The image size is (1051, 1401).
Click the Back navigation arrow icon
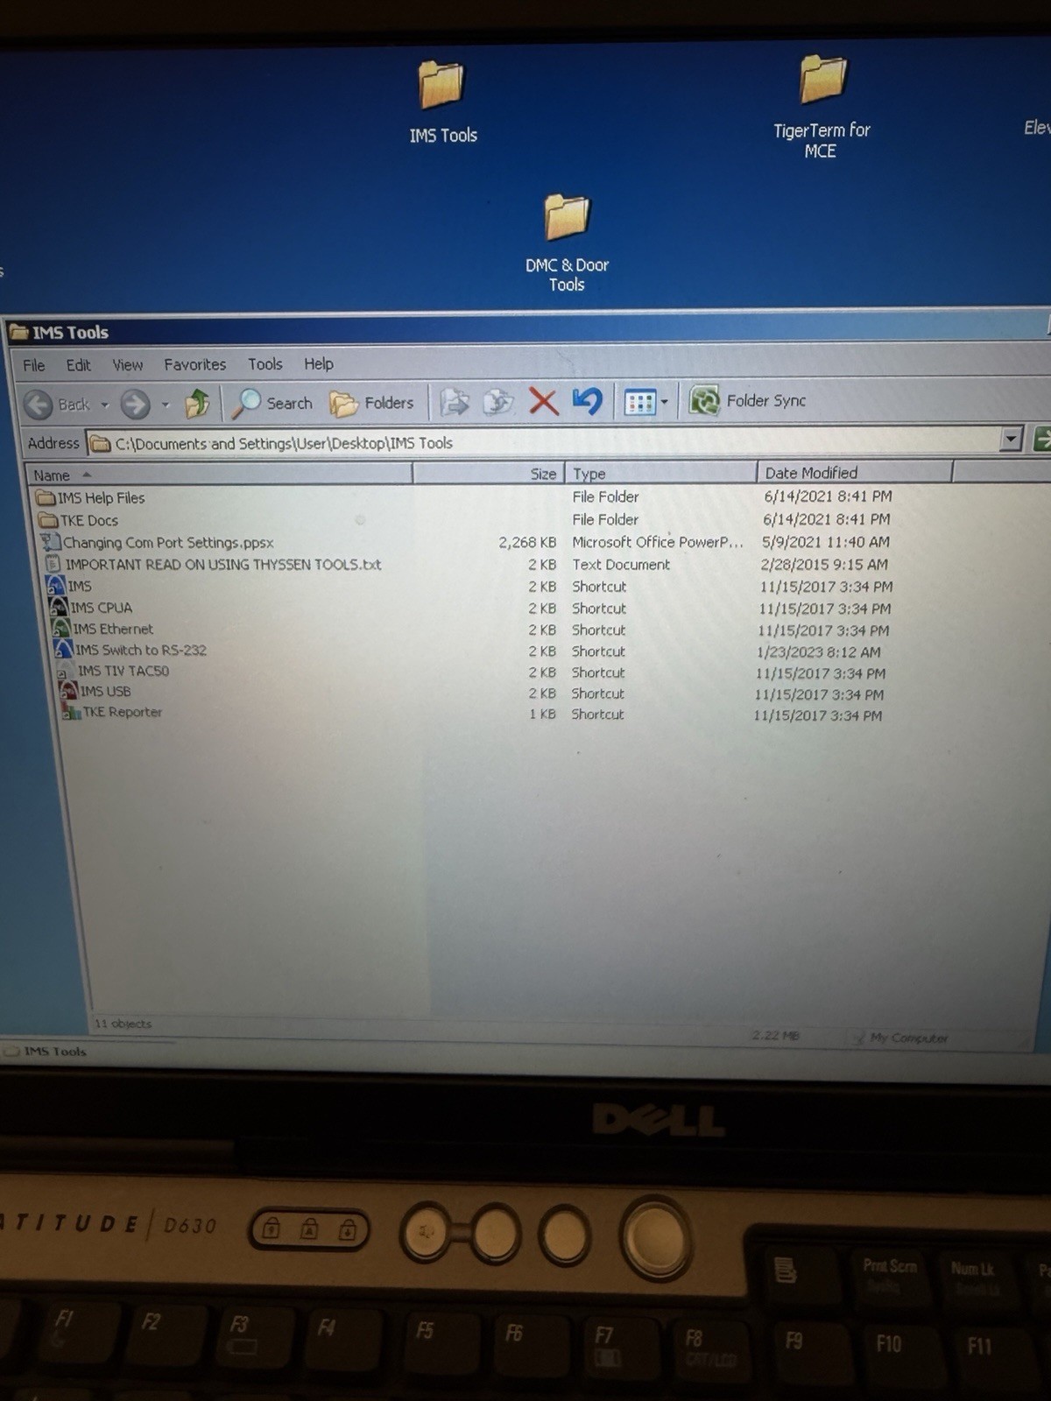[39, 404]
